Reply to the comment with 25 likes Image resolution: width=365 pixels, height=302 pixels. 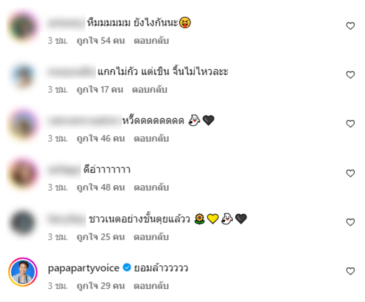151,237
